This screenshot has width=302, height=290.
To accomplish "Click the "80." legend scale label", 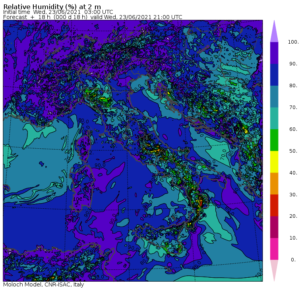I will (x=293, y=86).
